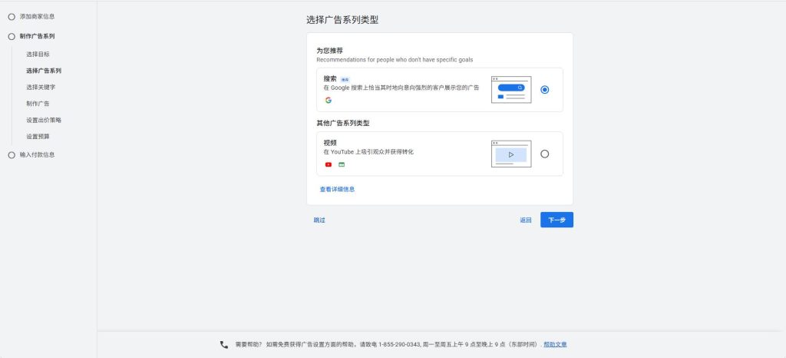
Task: Click the step circle beside 输入付款信息
Action: (x=12, y=154)
